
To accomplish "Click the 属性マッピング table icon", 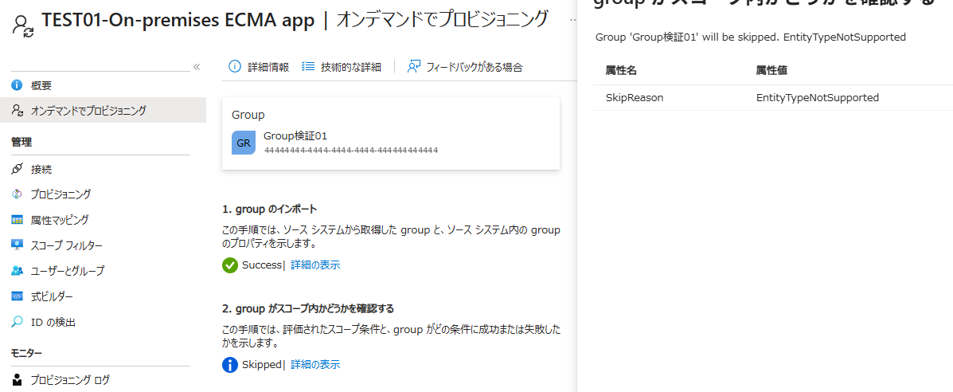I will click(17, 220).
